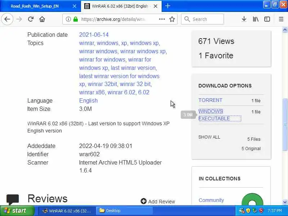Open page actions three-dots menu
The height and width of the screenshot is (216, 288).
point(162,19)
